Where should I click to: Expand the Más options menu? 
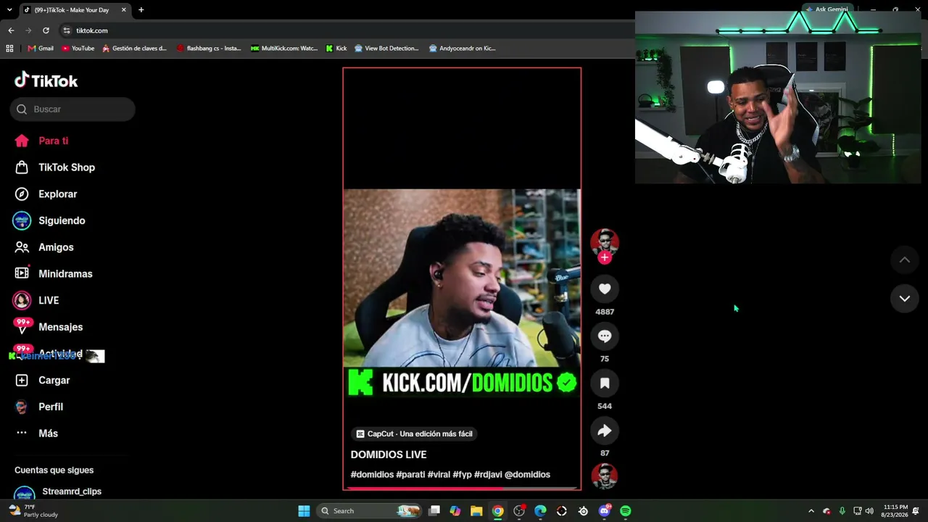(x=37, y=434)
